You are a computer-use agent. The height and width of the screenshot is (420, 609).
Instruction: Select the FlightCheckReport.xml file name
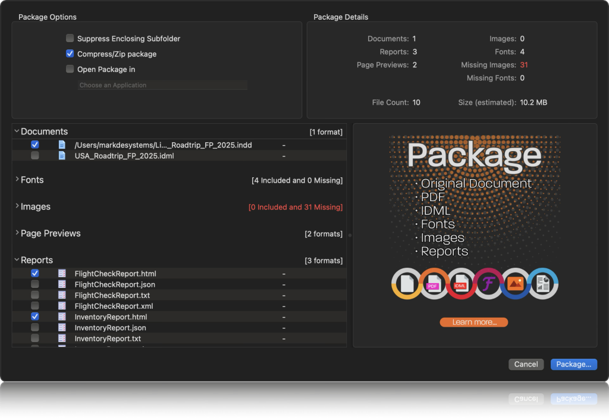click(x=114, y=306)
